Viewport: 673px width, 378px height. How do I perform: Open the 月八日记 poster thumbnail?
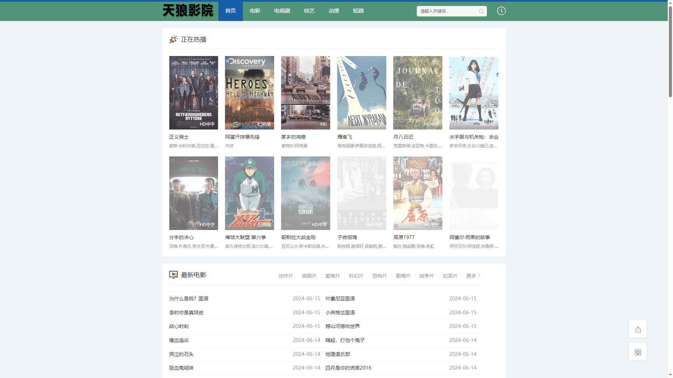point(418,93)
